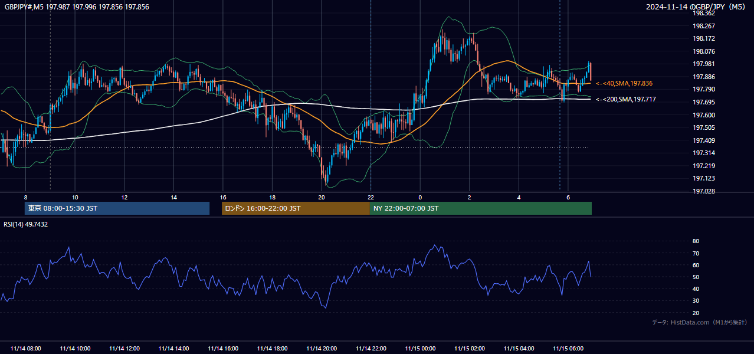This screenshot has height=354, width=754.
Task: Click RSI scale value 80
Action: click(x=696, y=241)
